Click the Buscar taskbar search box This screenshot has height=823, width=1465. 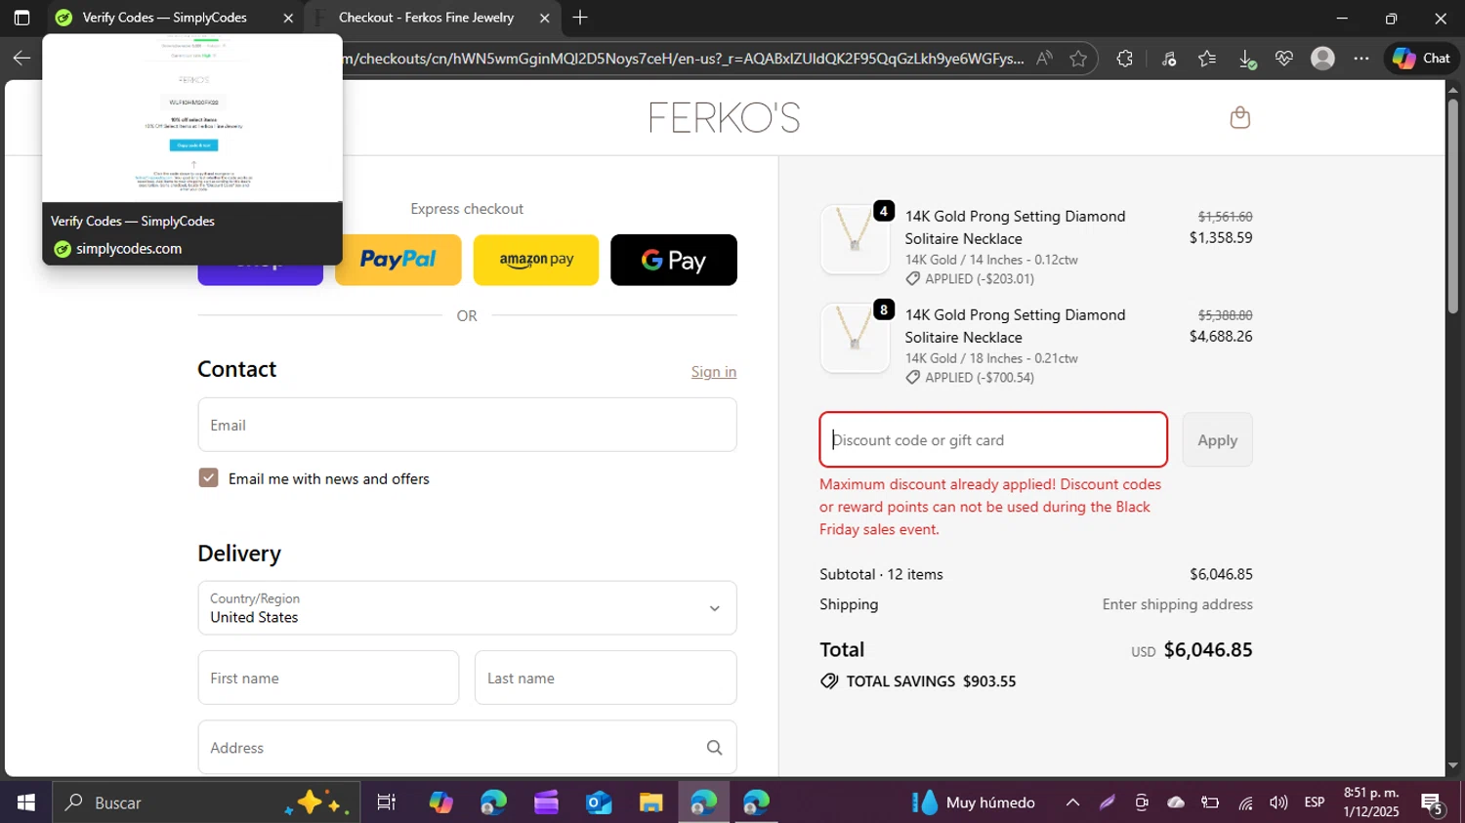[206, 802]
